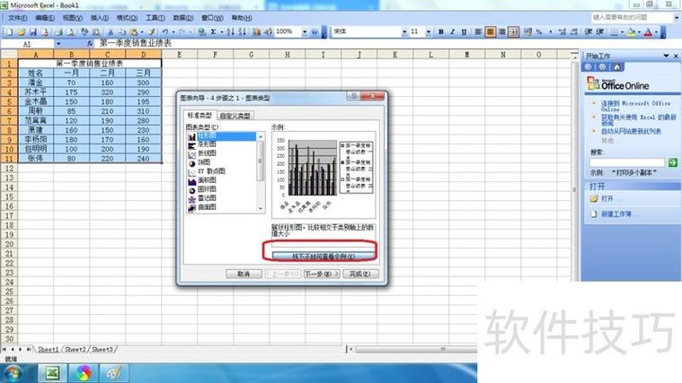Click the Print toolbar icon
Screen dimensions: 682x383
58,32
